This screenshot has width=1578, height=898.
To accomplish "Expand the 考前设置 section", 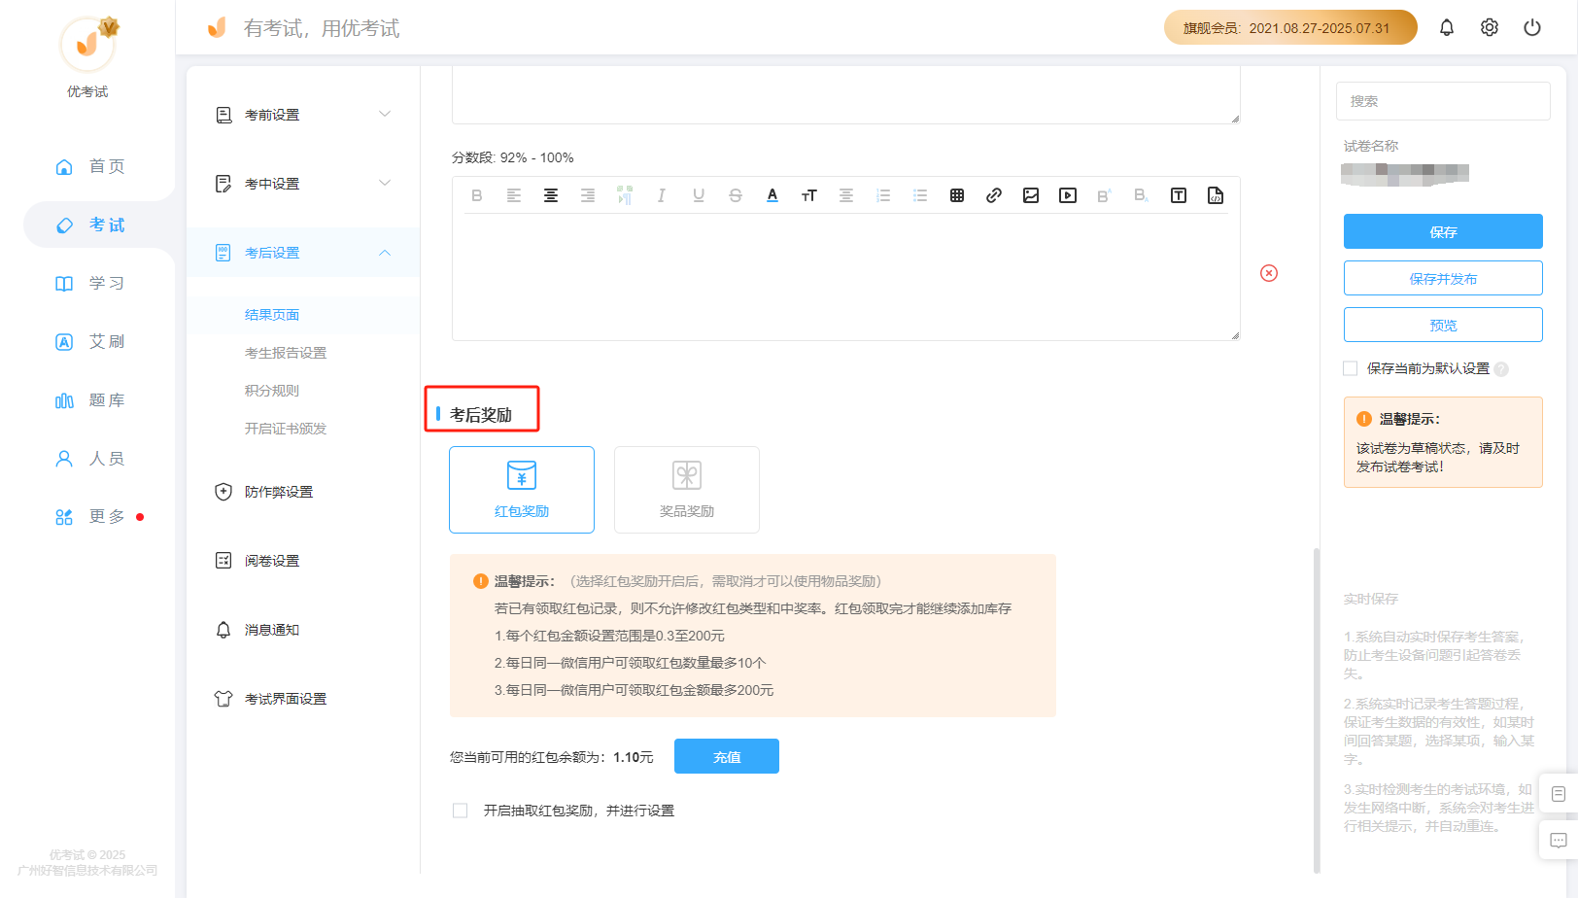I will pos(303,115).
